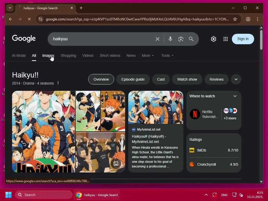The width and height of the screenshot is (268, 201).
Task: Sign in to Google account
Action: (243, 39)
